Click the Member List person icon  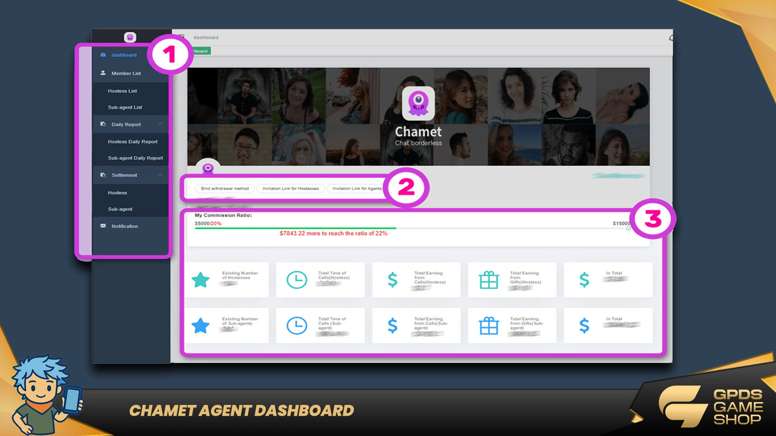tap(103, 73)
